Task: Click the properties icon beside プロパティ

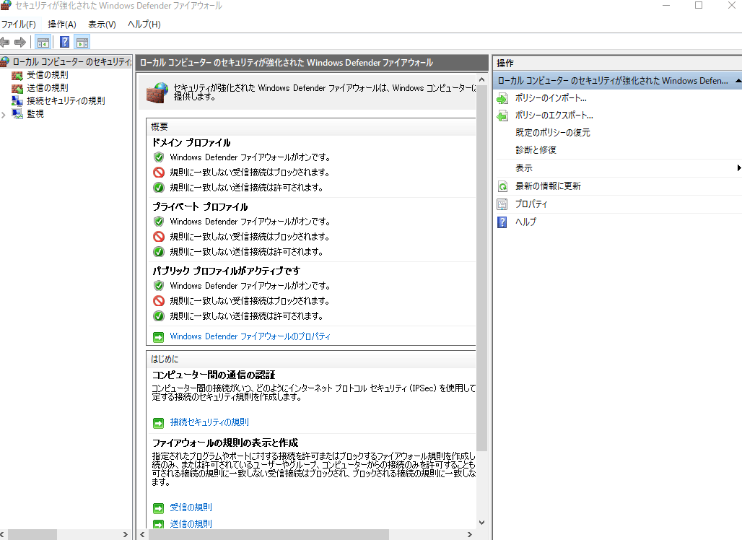Action: tap(502, 204)
